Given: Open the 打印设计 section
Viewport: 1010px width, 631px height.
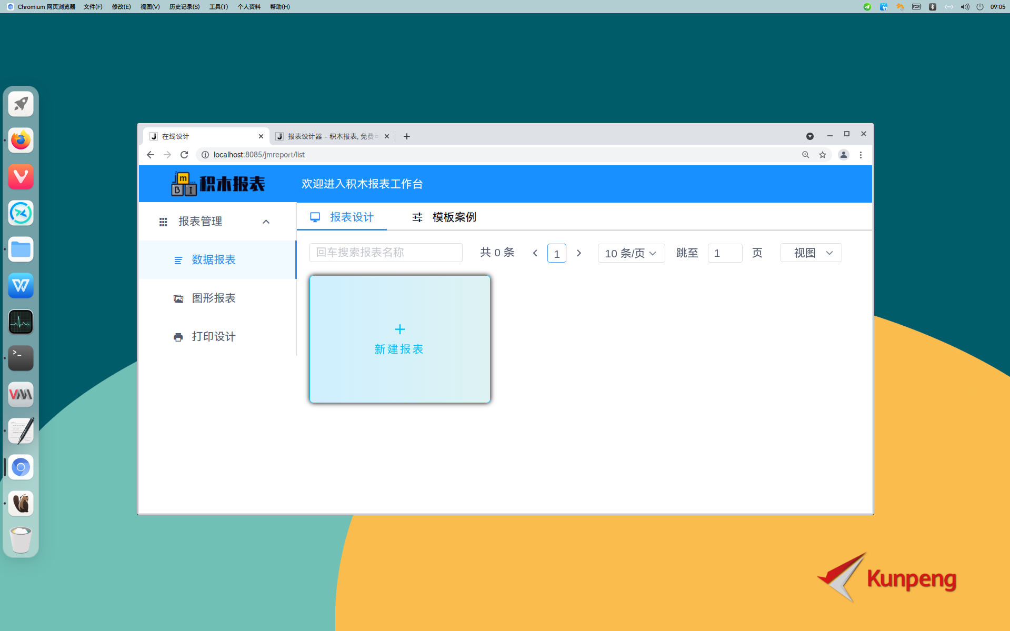Looking at the screenshot, I should (x=213, y=336).
